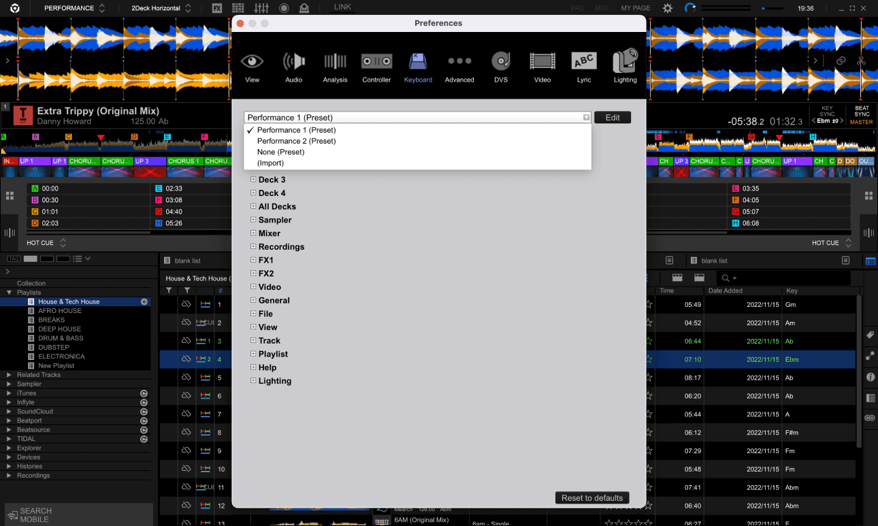The image size is (878, 526).
Task: Expand the Sampler shortcut category
Action: coord(274,220)
